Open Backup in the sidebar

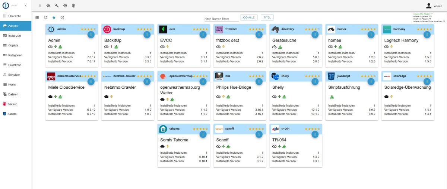(x=16, y=104)
